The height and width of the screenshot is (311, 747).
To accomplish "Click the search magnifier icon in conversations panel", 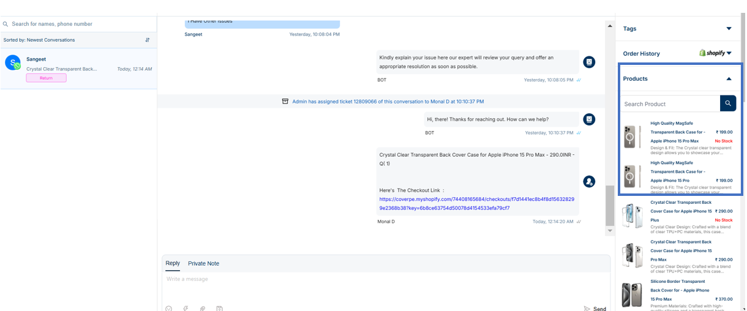I will 6,24.
